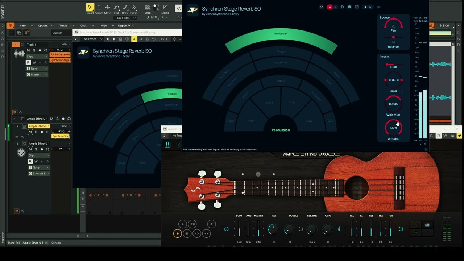
Task: Go to next preset arrow in front plugin
Action: point(370,7)
